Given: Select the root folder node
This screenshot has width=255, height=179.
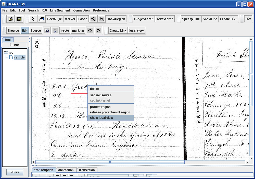Looking at the screenshot, I should (x=11, y=53).
